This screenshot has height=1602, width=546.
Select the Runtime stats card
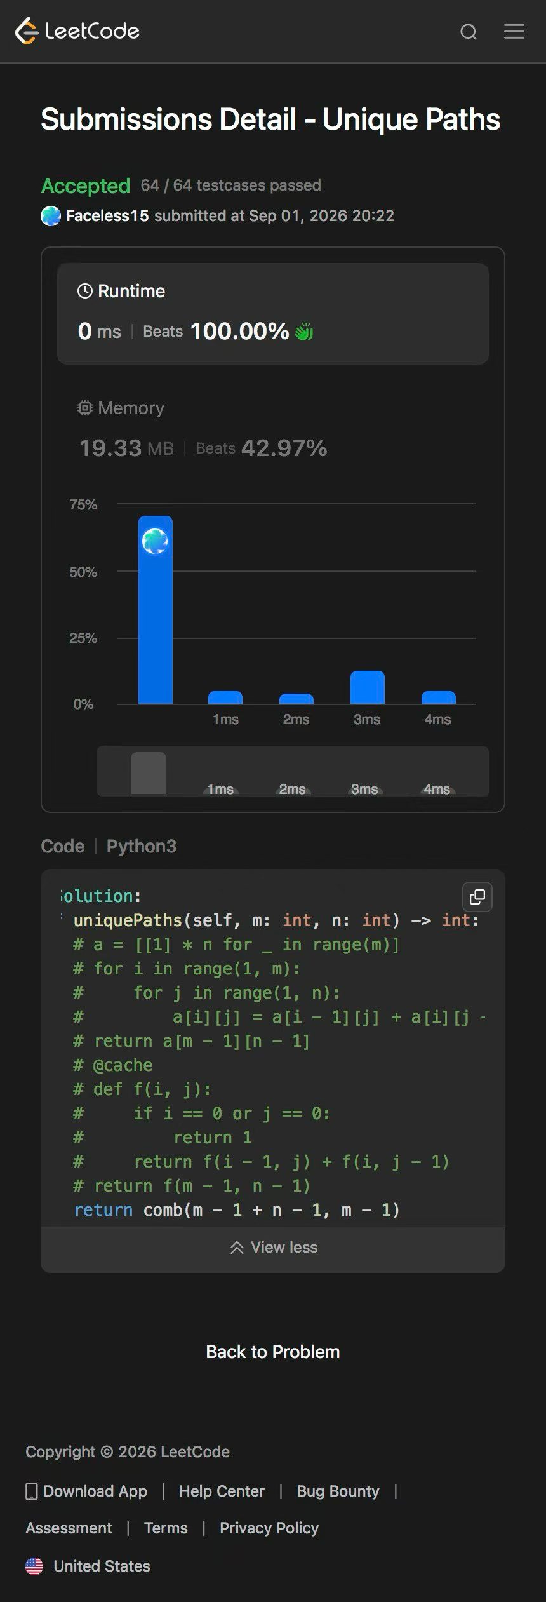(273, 314)
